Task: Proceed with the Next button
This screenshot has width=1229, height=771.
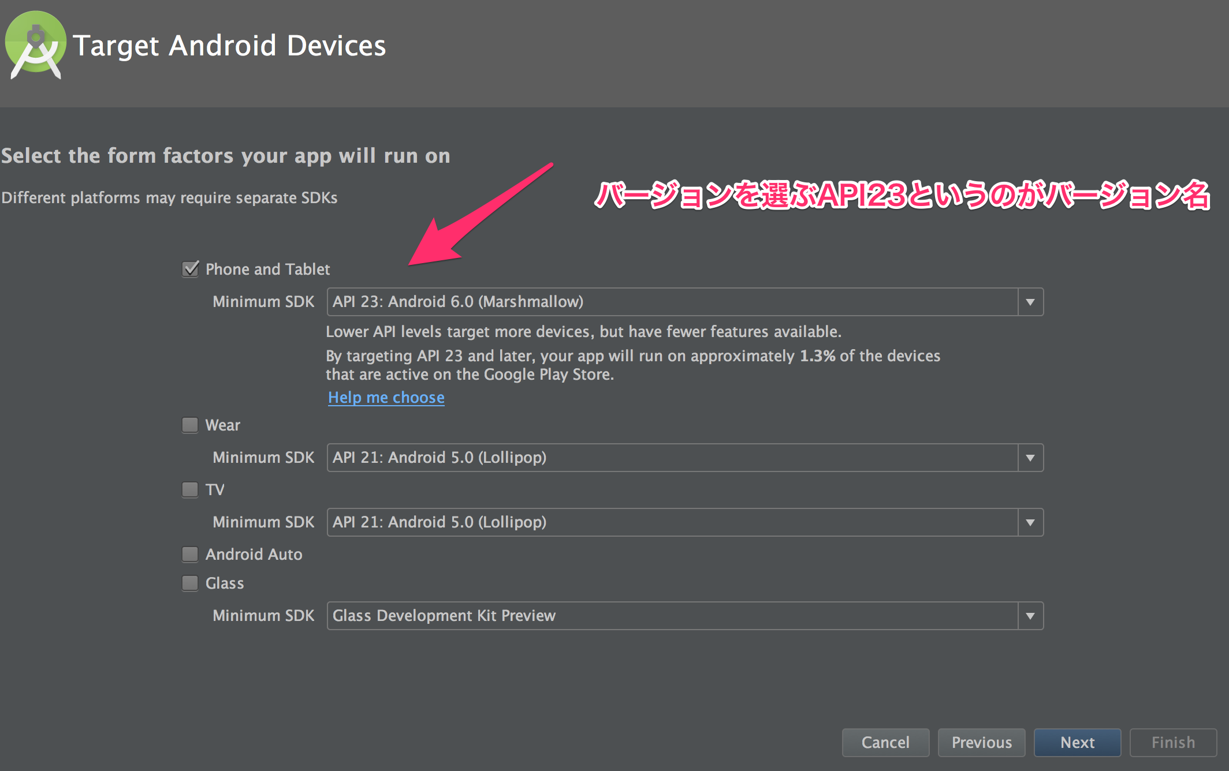Action: click(1078, 742)
